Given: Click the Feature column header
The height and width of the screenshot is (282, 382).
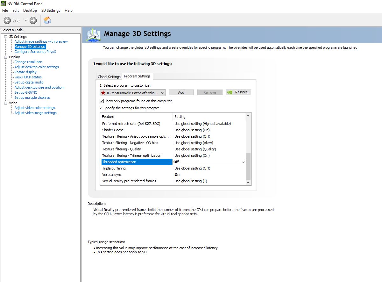Looking at the screenshot, I should pos(136,117).
